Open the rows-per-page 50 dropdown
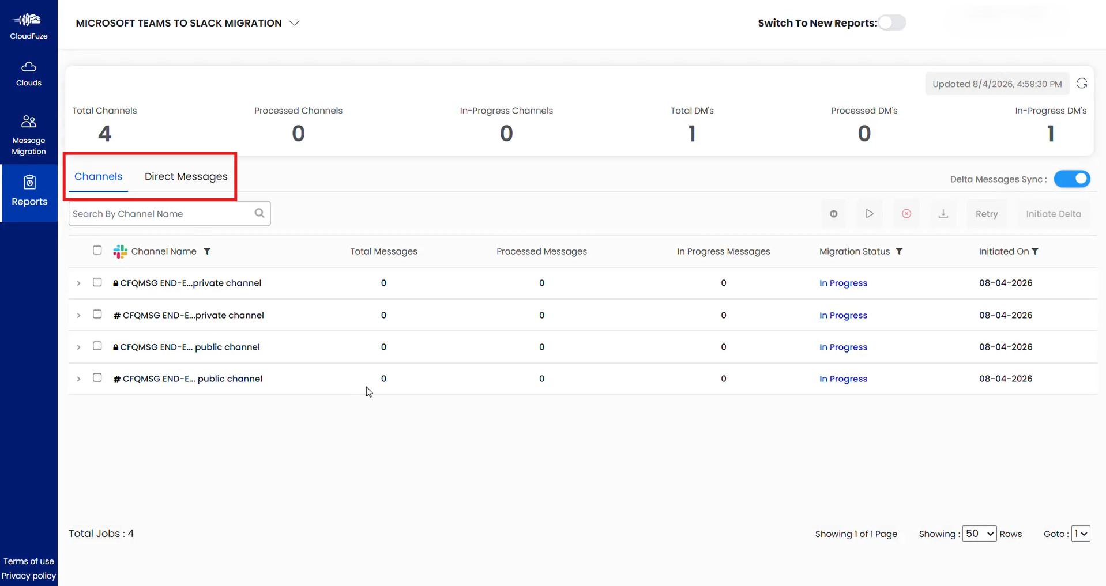Viewport: 1106px width, 586px height. tap(979, 534)
